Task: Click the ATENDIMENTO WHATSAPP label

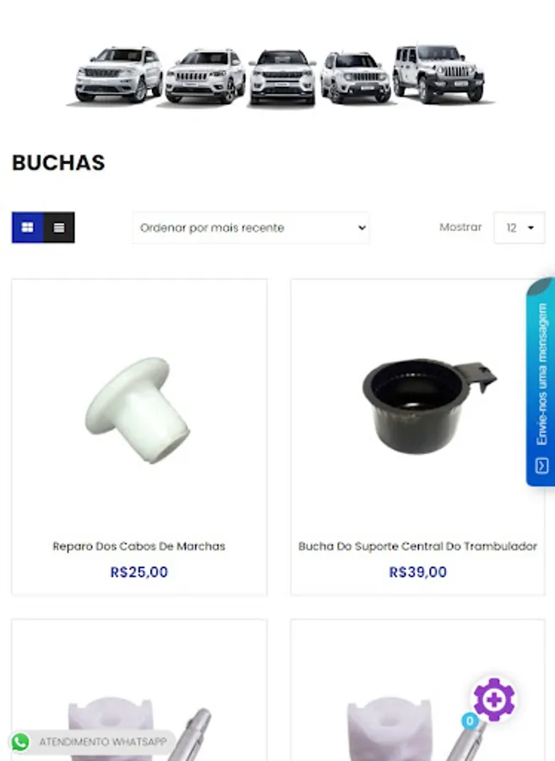Action: click(103, 742)
